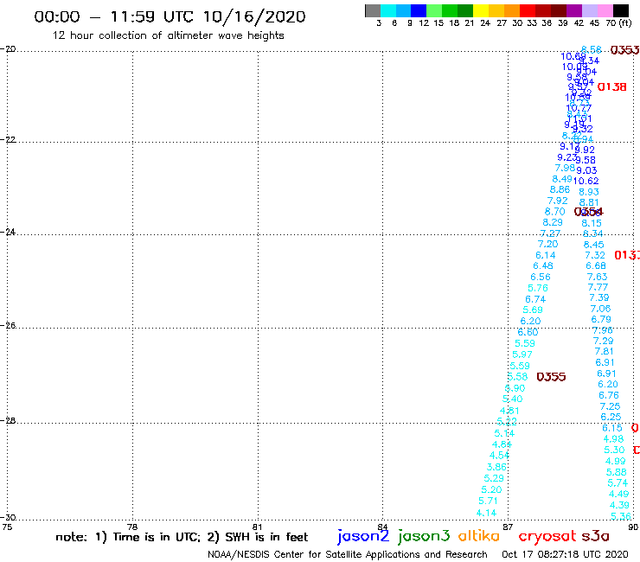This screenshot has width=640, height=562.
Task: Select the dark blue 12 ft legend swatch
Action: (x=419, y=10)
